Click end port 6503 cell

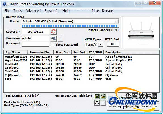click(x=77, y=79)
